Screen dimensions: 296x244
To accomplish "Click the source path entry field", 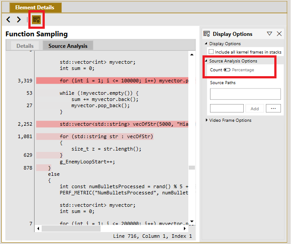I will (x=227, y=108).
